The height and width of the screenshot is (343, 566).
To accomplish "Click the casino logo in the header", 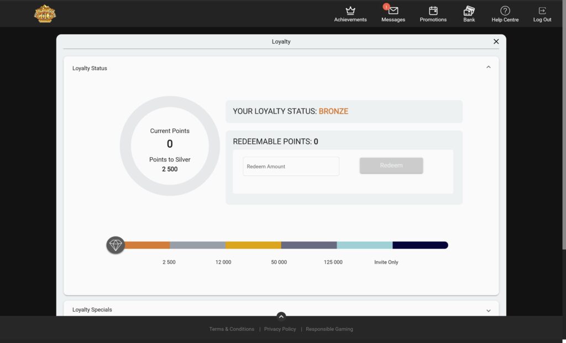I will (45, 14).
